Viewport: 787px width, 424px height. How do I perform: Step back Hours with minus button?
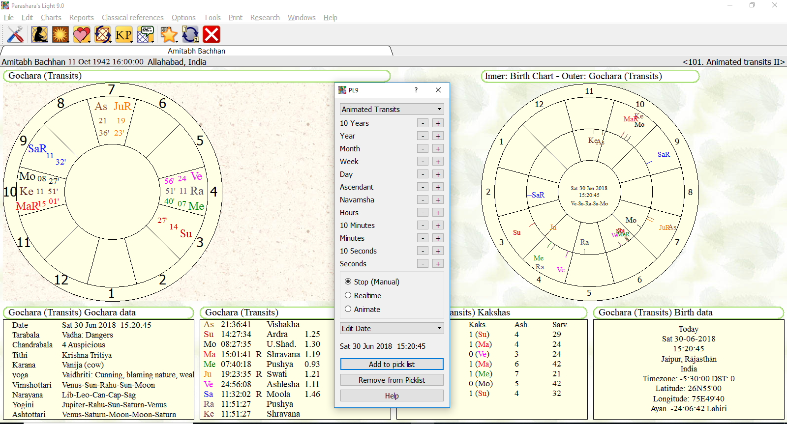tap(423, 213)
